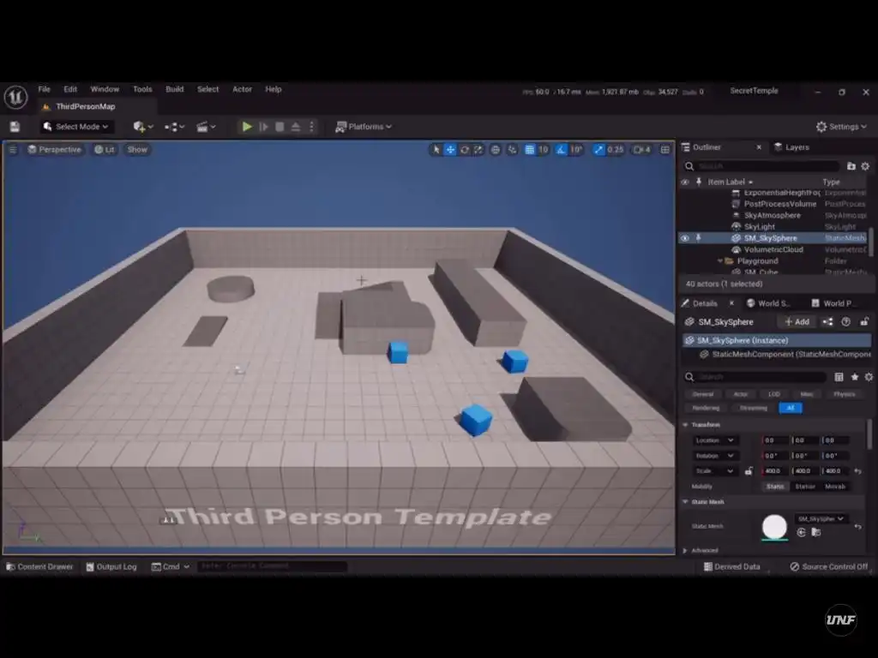Click the Eject button in the play toolbar
The image size is (878, 658).
tap(296, 127)
